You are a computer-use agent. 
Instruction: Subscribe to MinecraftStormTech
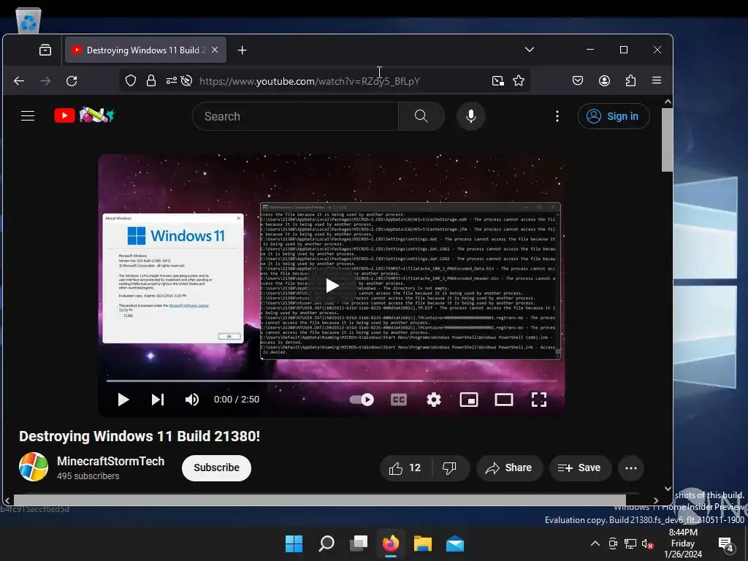(216, 467)
